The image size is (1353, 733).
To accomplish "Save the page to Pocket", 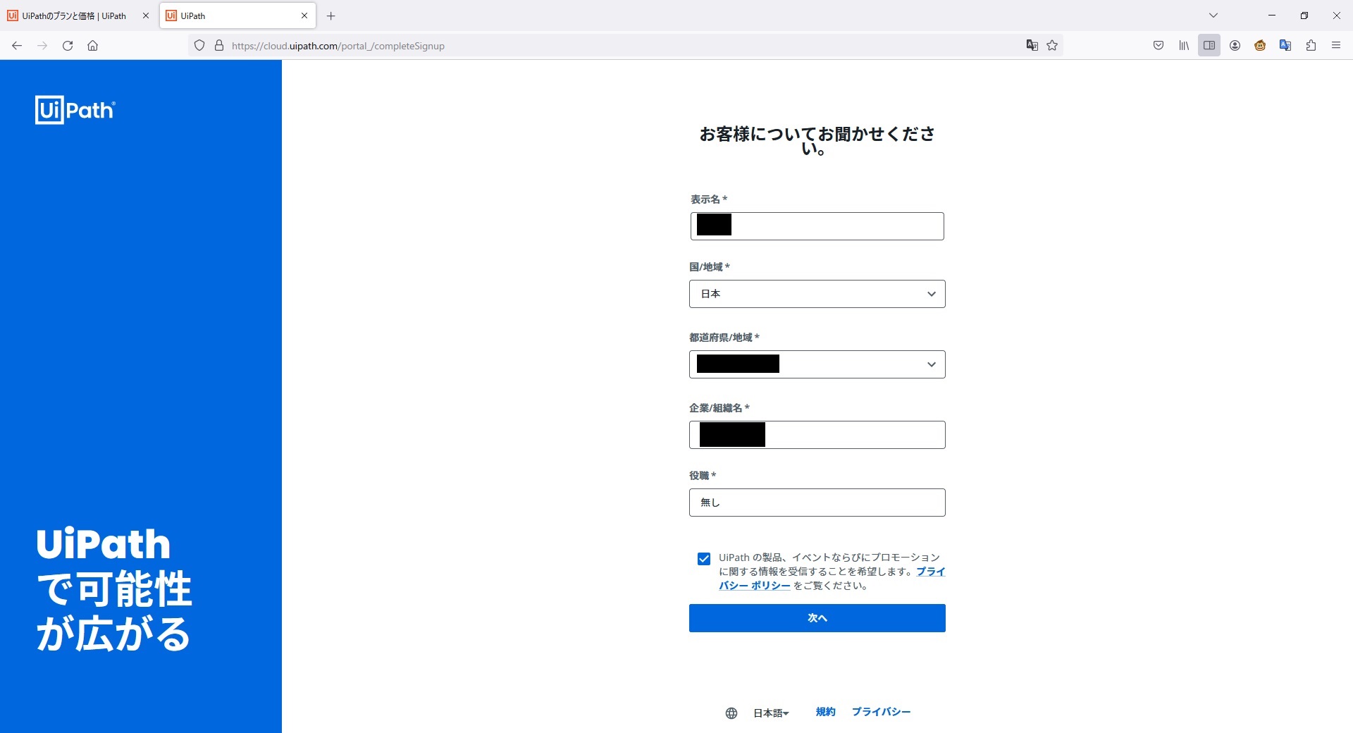I will 1158,45.
